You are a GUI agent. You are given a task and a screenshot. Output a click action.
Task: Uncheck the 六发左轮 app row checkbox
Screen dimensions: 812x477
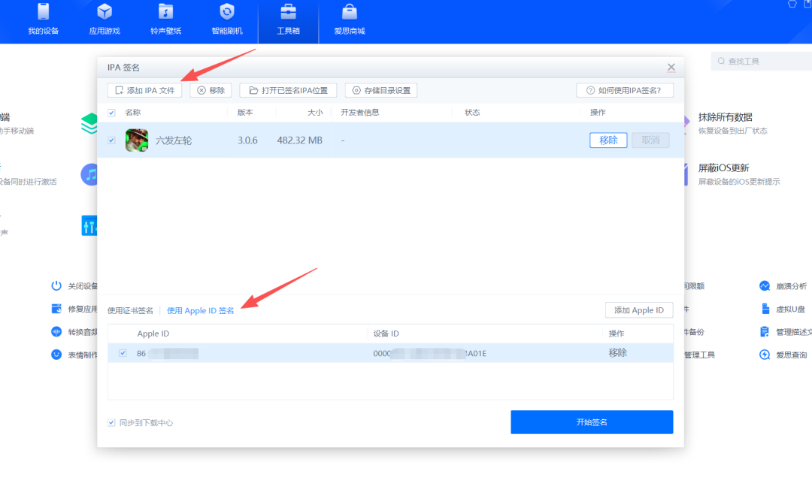point(111,140)
